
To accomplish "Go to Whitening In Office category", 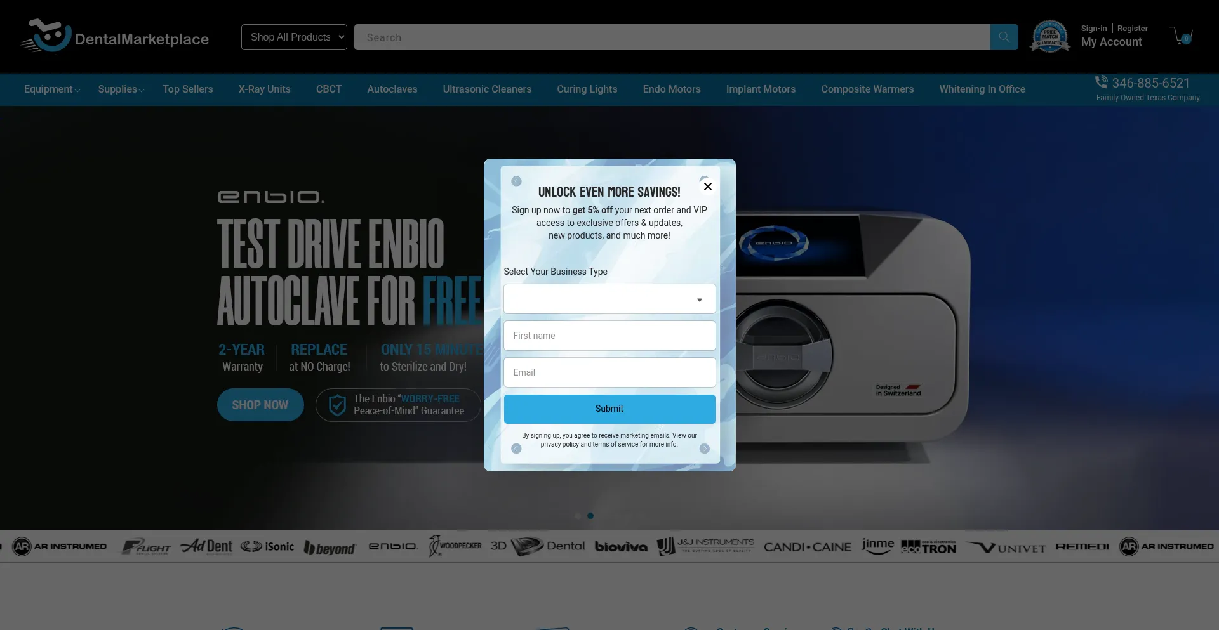I will tap(982, 89).
